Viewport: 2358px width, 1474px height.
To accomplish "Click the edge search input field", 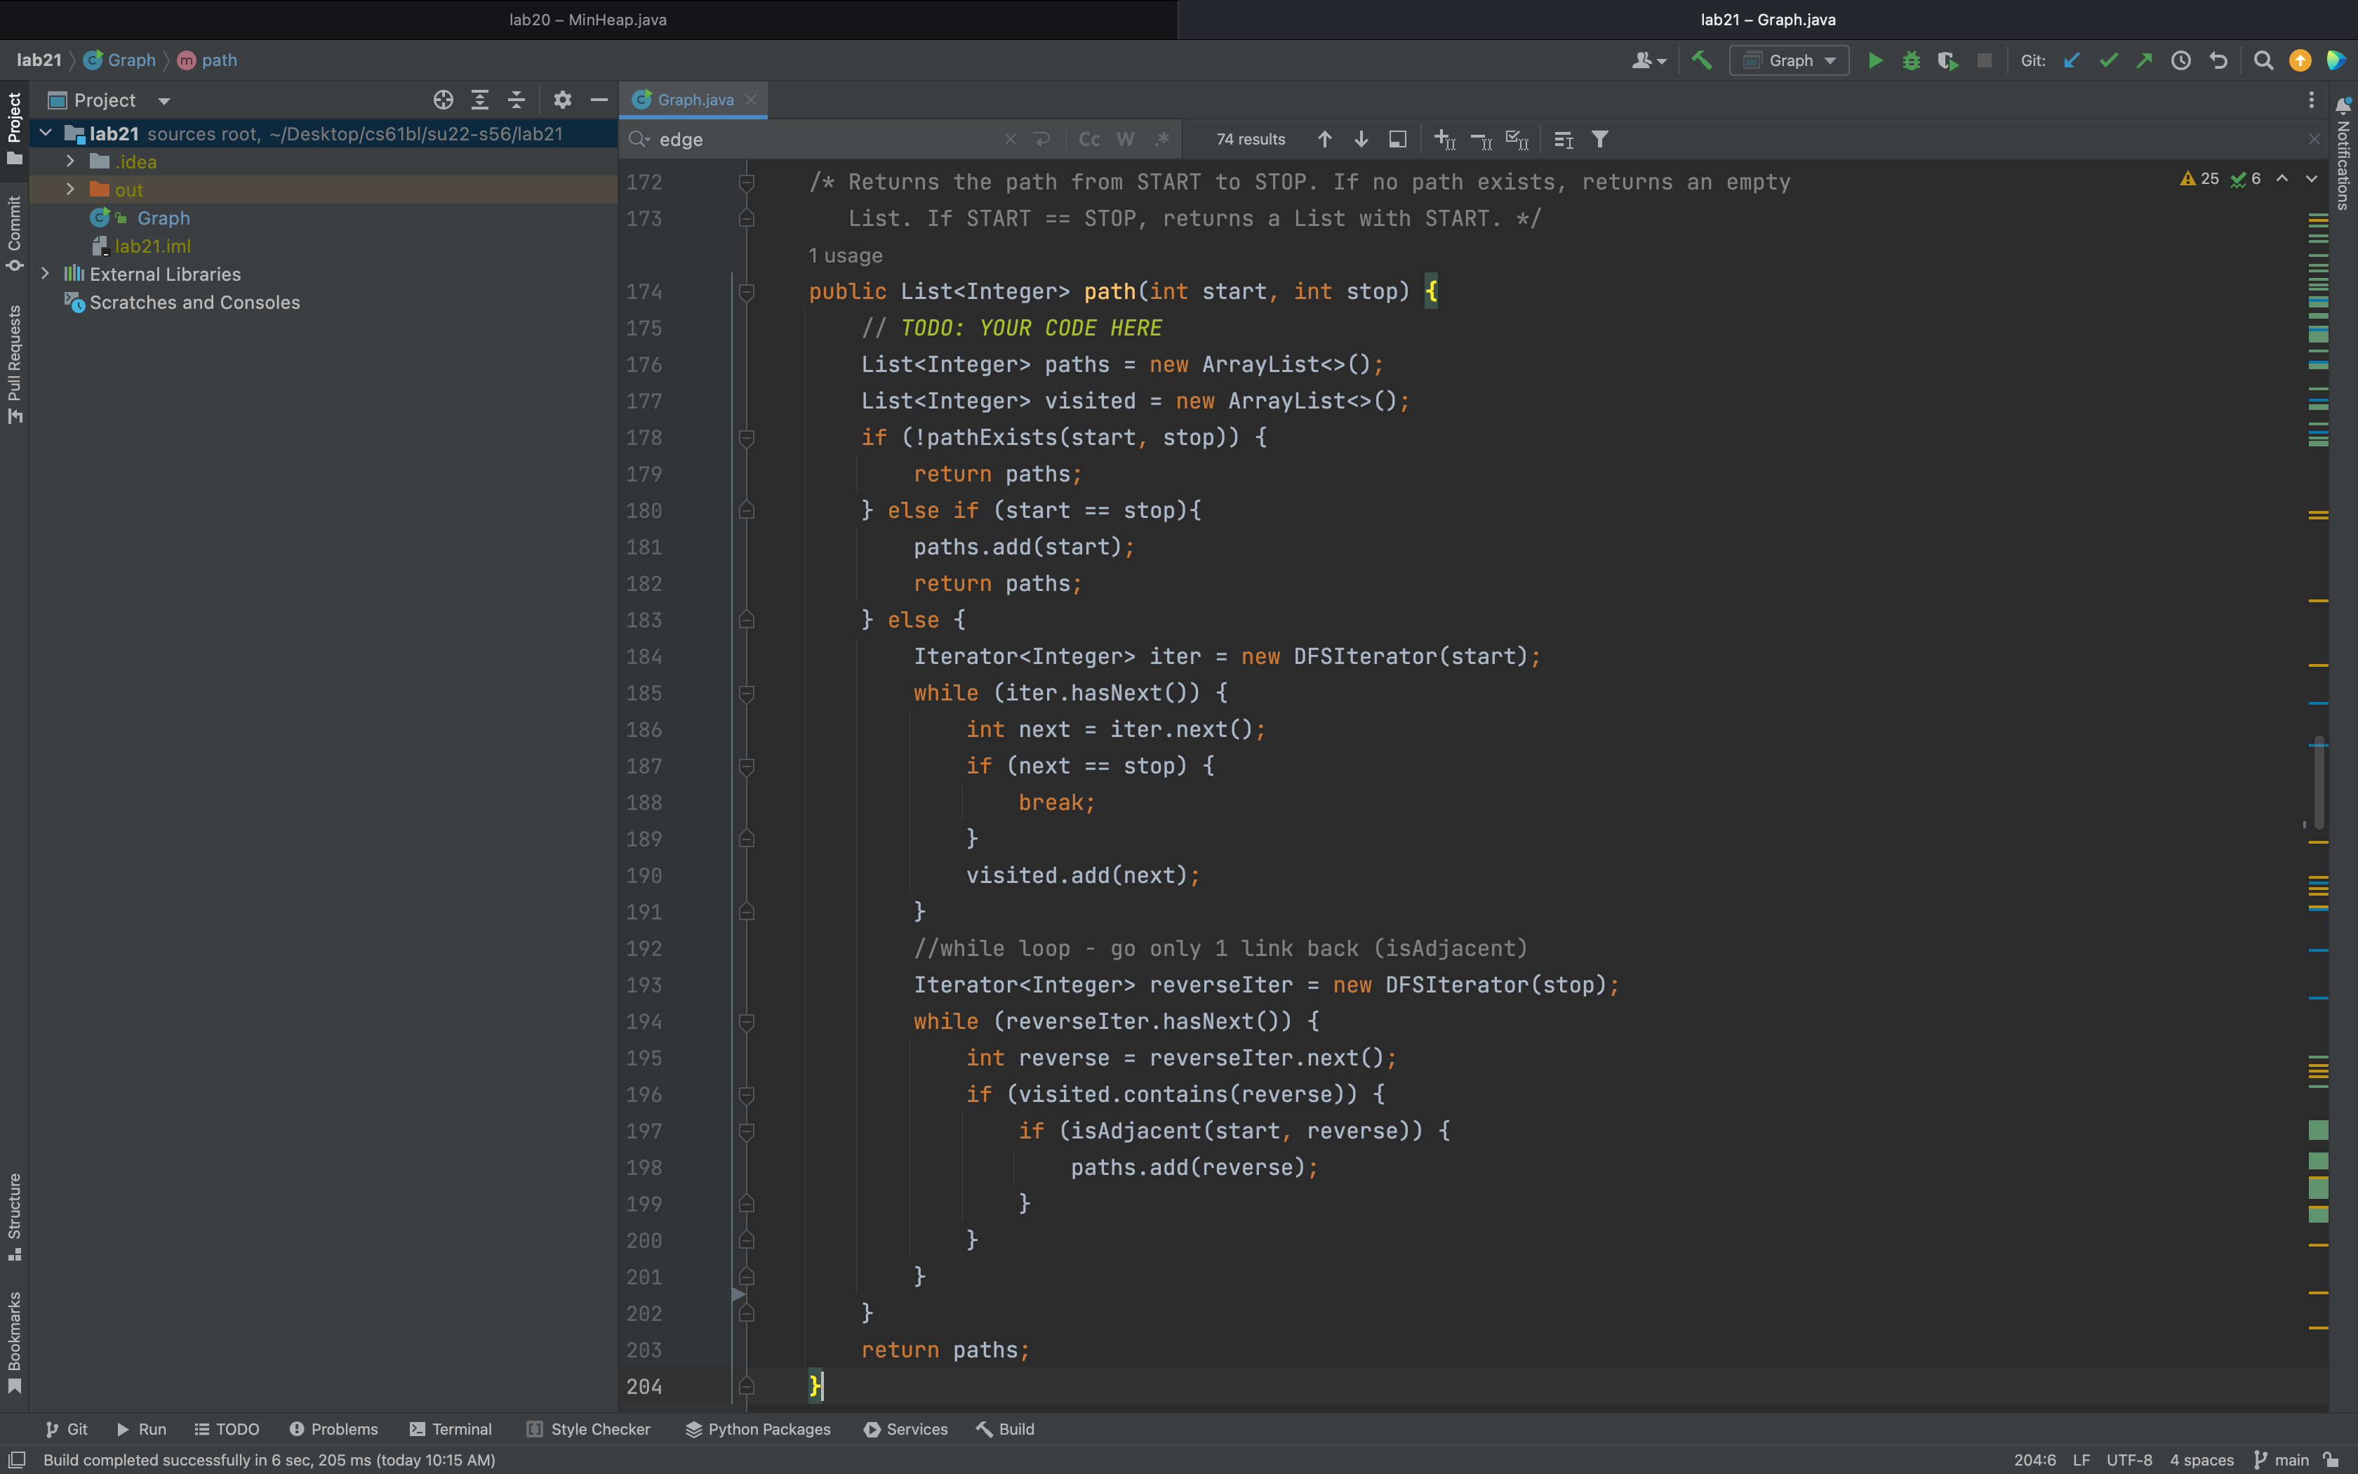I will click(828, 140).
